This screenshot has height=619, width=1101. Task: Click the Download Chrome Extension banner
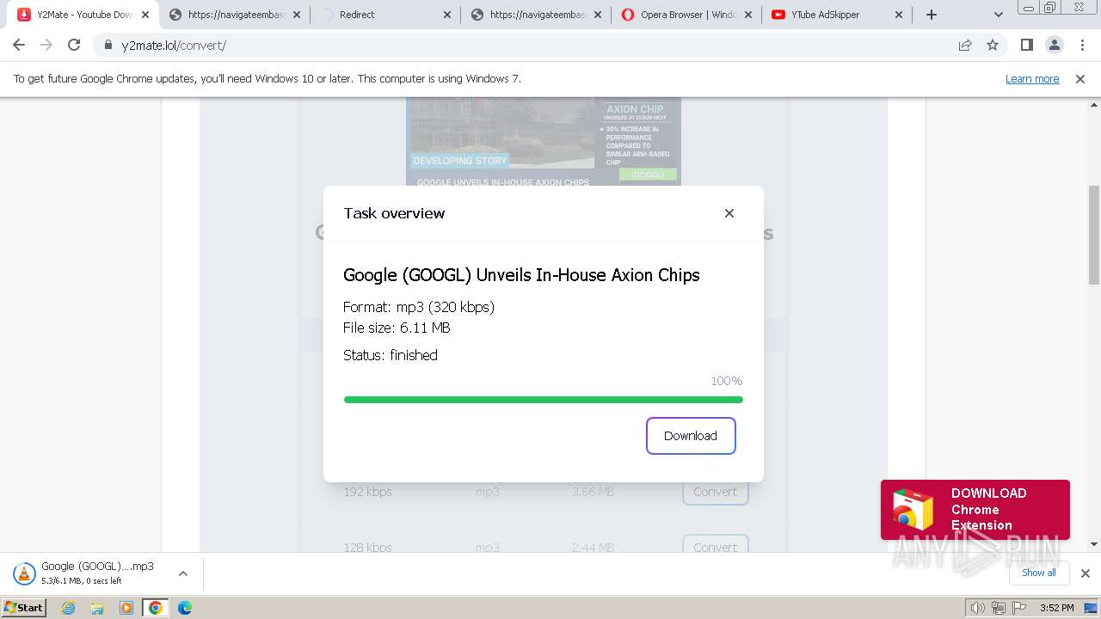point(975,510)
